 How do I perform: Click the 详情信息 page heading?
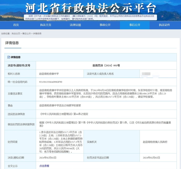[x=12, y=43]
